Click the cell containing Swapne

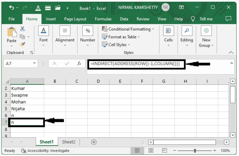click(27, 95)
